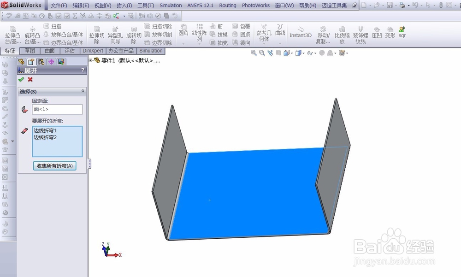Open the Routing menu
This screenshot has height=277, width=461.
coord(228,5)
